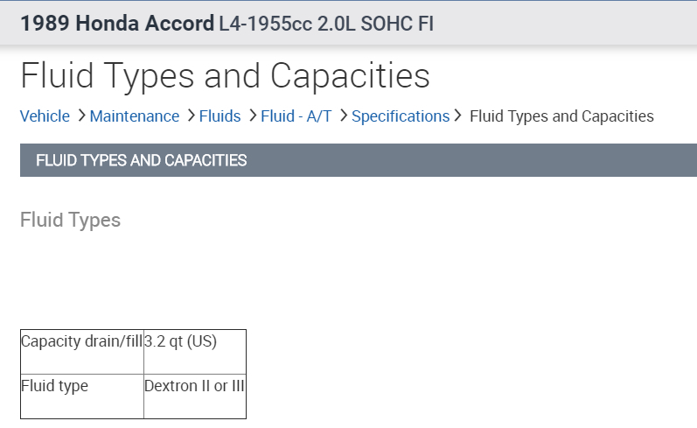Viewport: 697px width, 428px height.
Task: Click the Fluid type table cell
Action: pos(54,386)
